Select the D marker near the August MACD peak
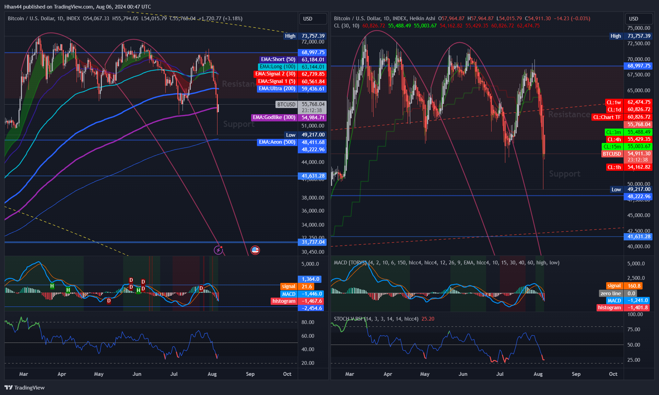Image resolution: width=659 pixels, height=395 pixels. (201, 288)
